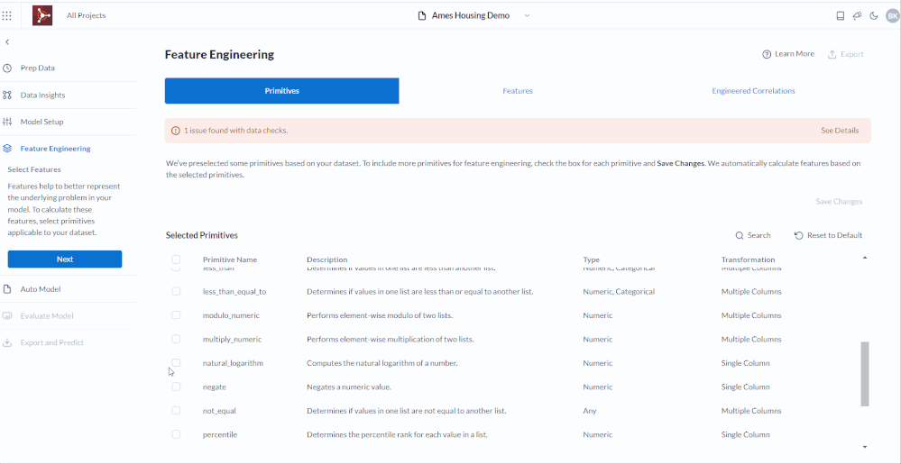
Task: Click the natural_logarithm primitive name
Action: (233, 363)
